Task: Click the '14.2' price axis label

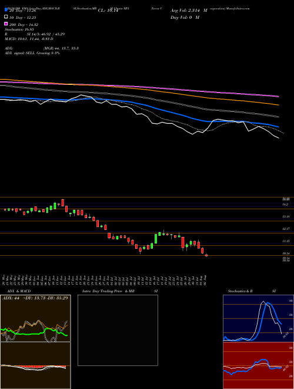Action: 285,205
